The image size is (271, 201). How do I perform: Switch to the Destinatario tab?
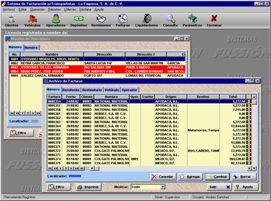(92, 90)
